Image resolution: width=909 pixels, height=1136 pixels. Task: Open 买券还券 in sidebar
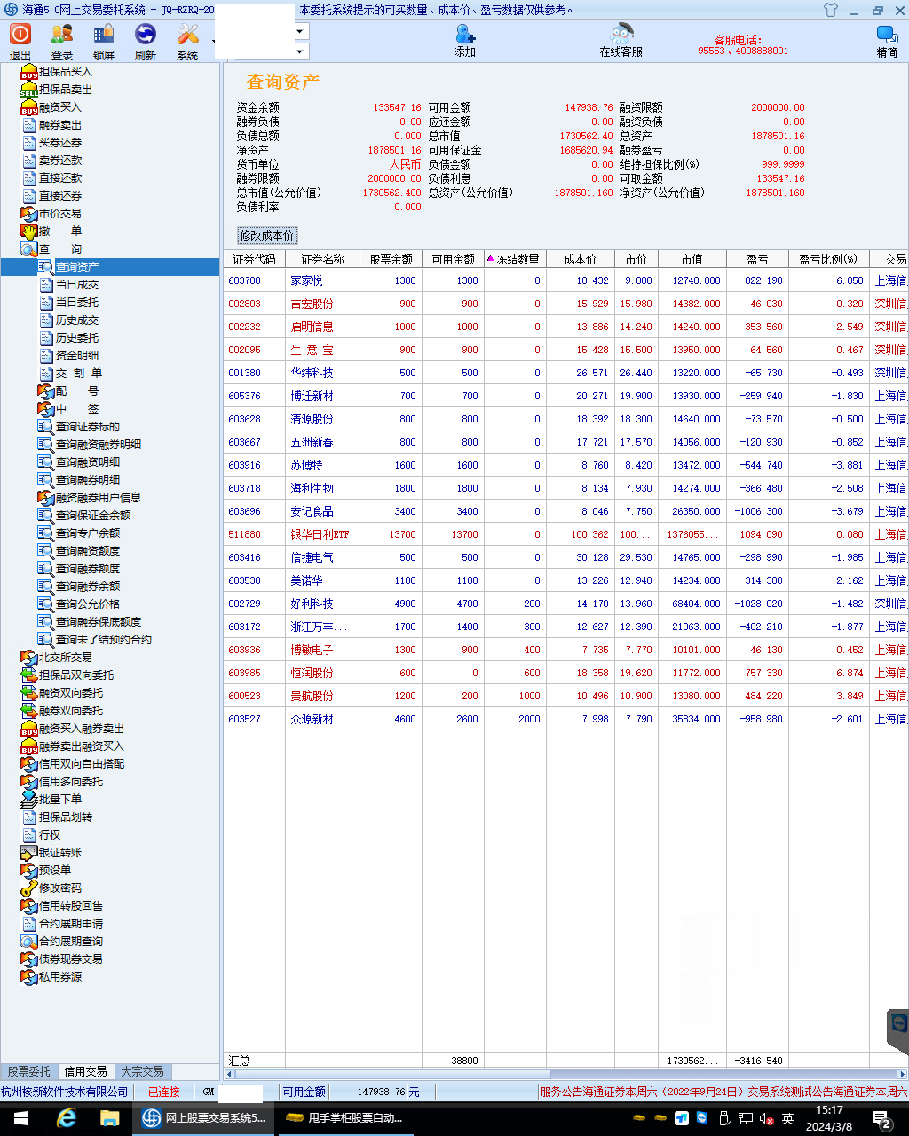(x=59, y=142)
